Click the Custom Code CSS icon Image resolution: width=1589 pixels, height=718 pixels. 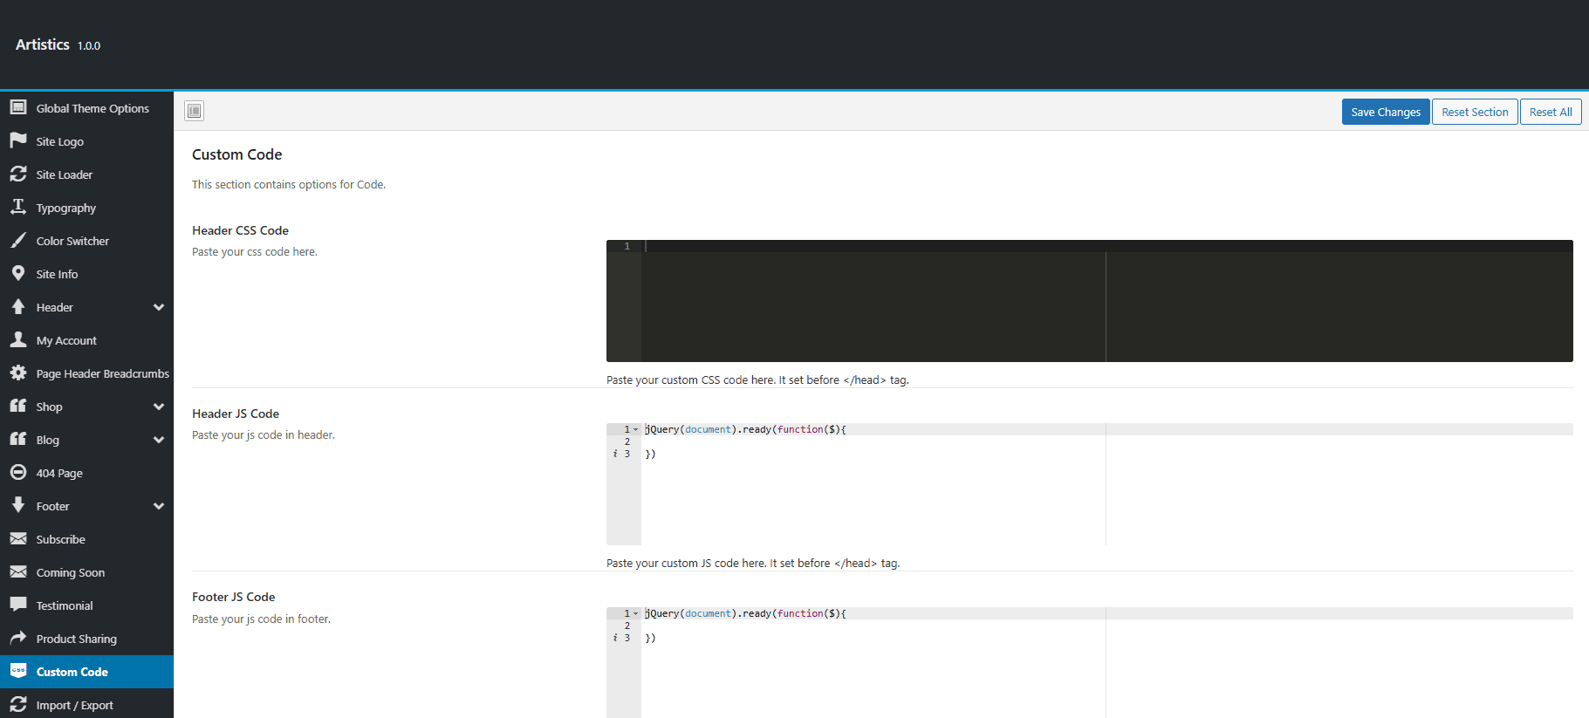tap(18, 671)
